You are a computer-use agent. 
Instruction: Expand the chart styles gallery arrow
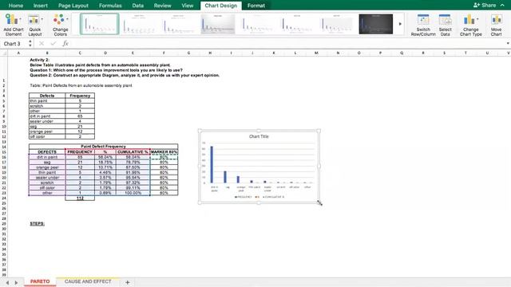click(400, 24)
